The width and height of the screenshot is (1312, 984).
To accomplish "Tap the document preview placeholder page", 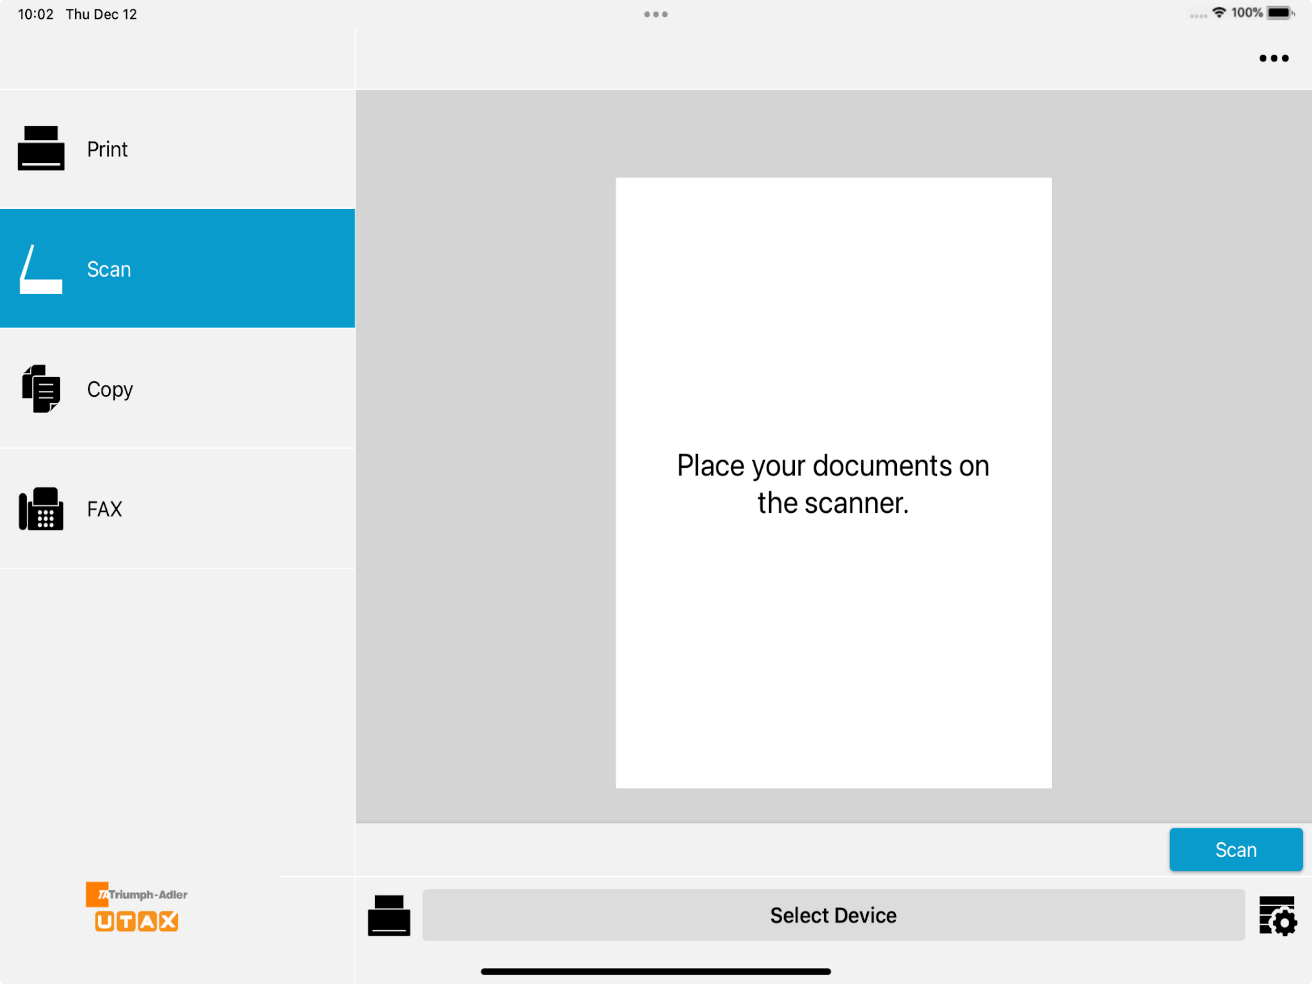I will pyautogui.click(x=833, y=483).
